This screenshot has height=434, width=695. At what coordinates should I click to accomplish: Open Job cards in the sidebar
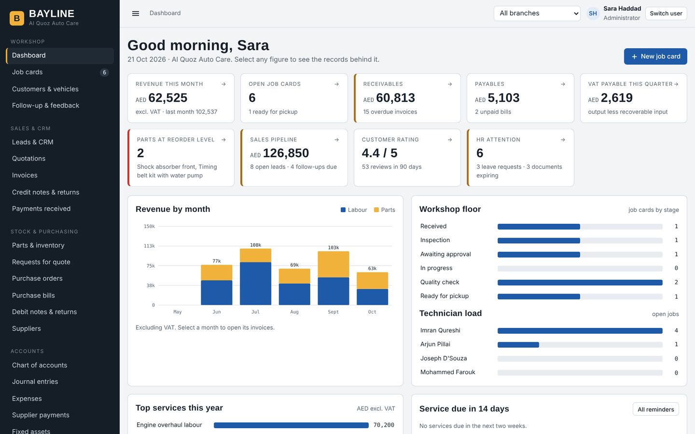60,72
